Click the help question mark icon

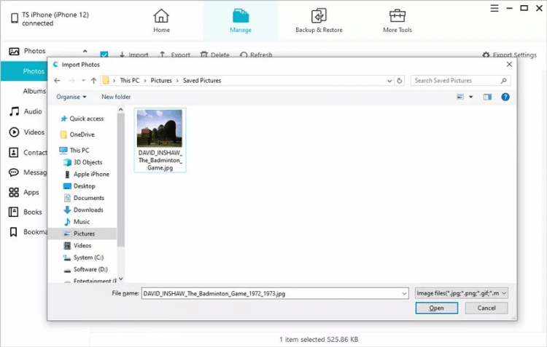[x=505, y=97]
